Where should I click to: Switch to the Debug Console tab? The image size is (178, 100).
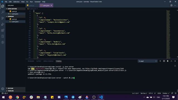48,61
